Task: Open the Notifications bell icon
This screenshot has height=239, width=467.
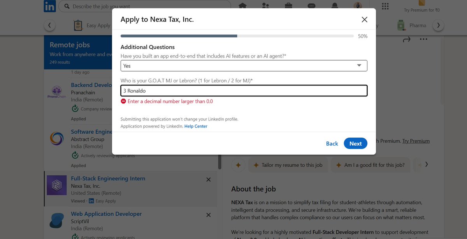Action: (x=335, y=6)
